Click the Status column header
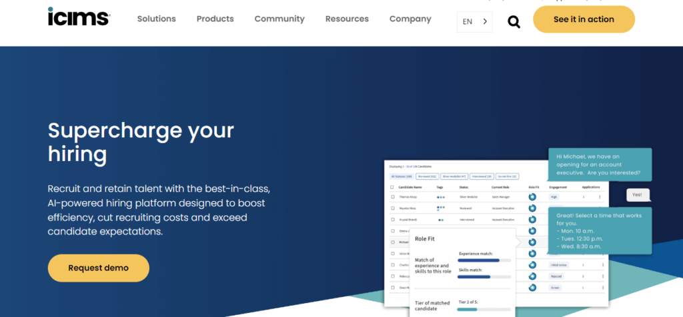 point(464,187)
